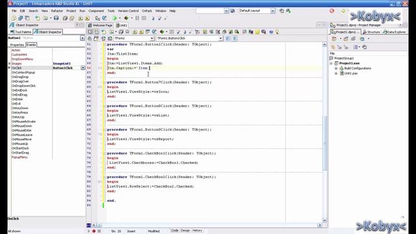Open the Refactor menu

57,11
